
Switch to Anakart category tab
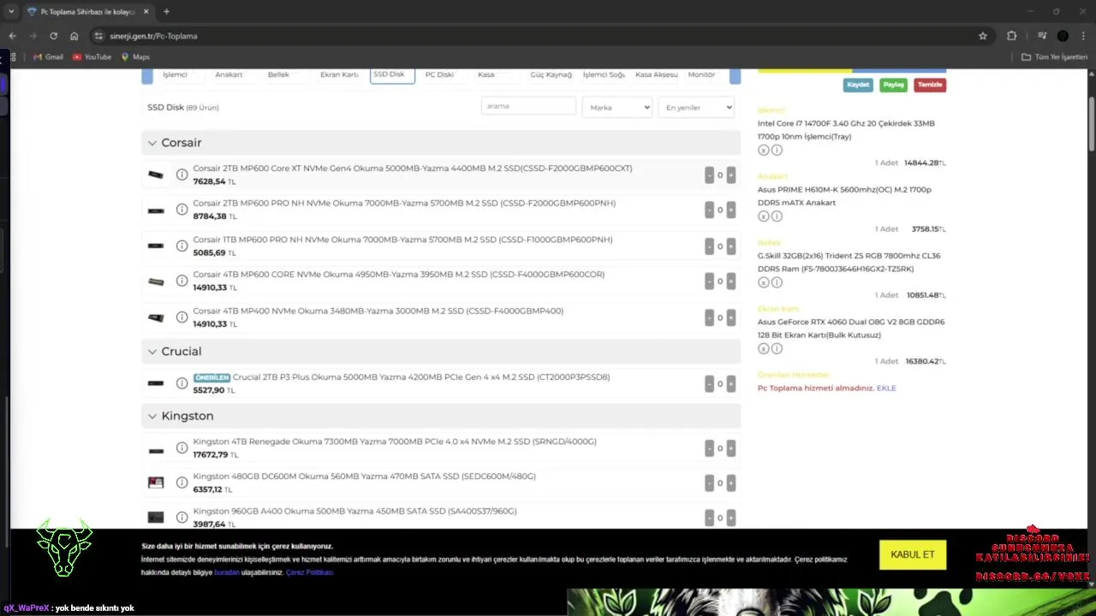[x=229, y=74]
